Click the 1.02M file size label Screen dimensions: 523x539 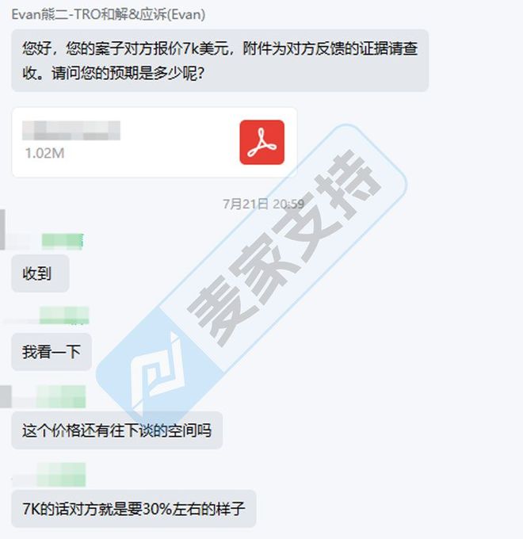[44, 153]
